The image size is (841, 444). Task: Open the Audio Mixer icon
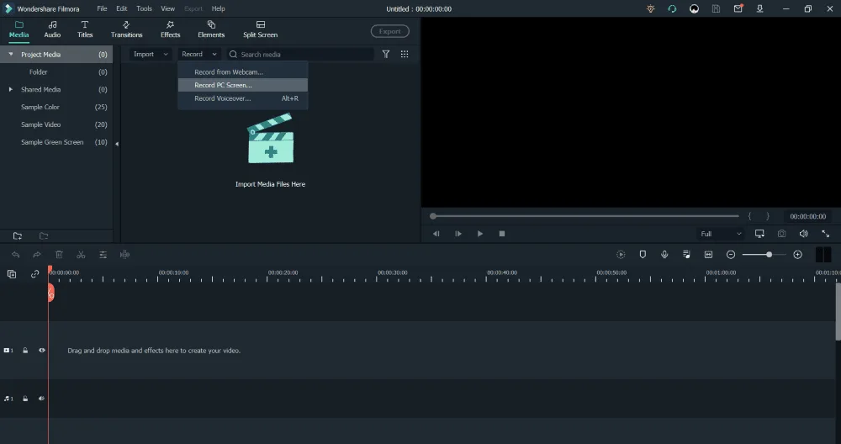coord(686,255)
